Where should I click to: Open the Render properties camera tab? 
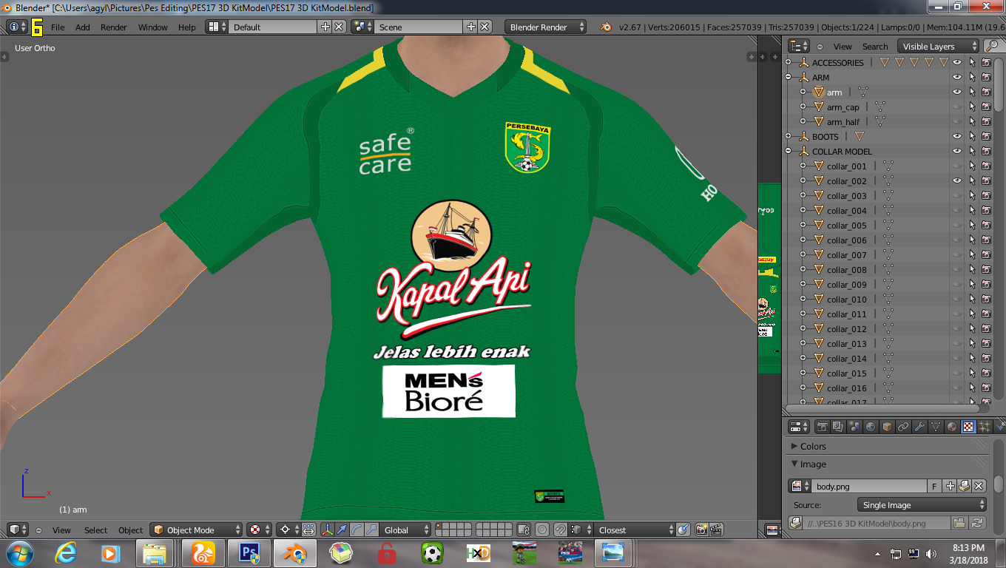coord(822,427)
